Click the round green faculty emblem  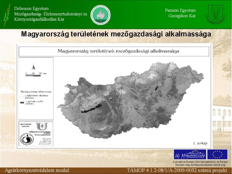101,15
